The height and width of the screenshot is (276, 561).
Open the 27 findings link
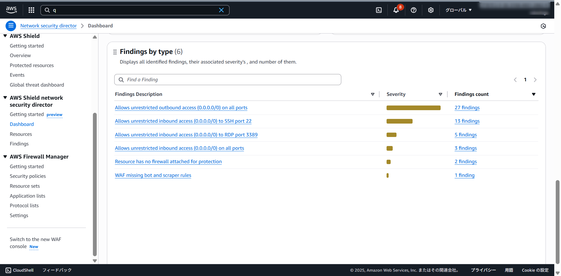(x=467, y=108)
